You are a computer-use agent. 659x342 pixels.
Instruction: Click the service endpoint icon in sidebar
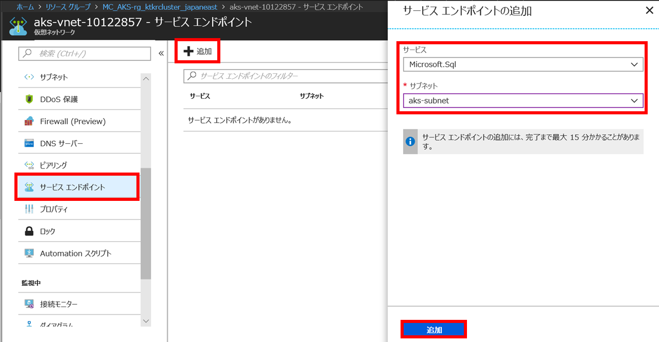pyautogui.click(x=29, y=187)
